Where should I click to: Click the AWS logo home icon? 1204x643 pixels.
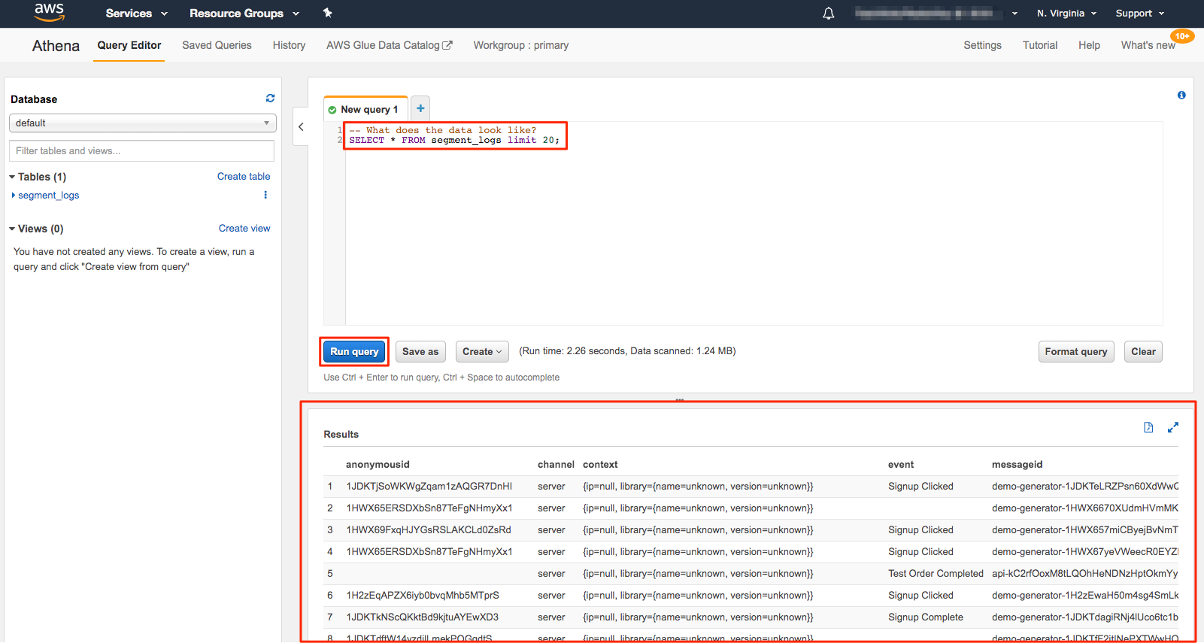pos(49,12)
